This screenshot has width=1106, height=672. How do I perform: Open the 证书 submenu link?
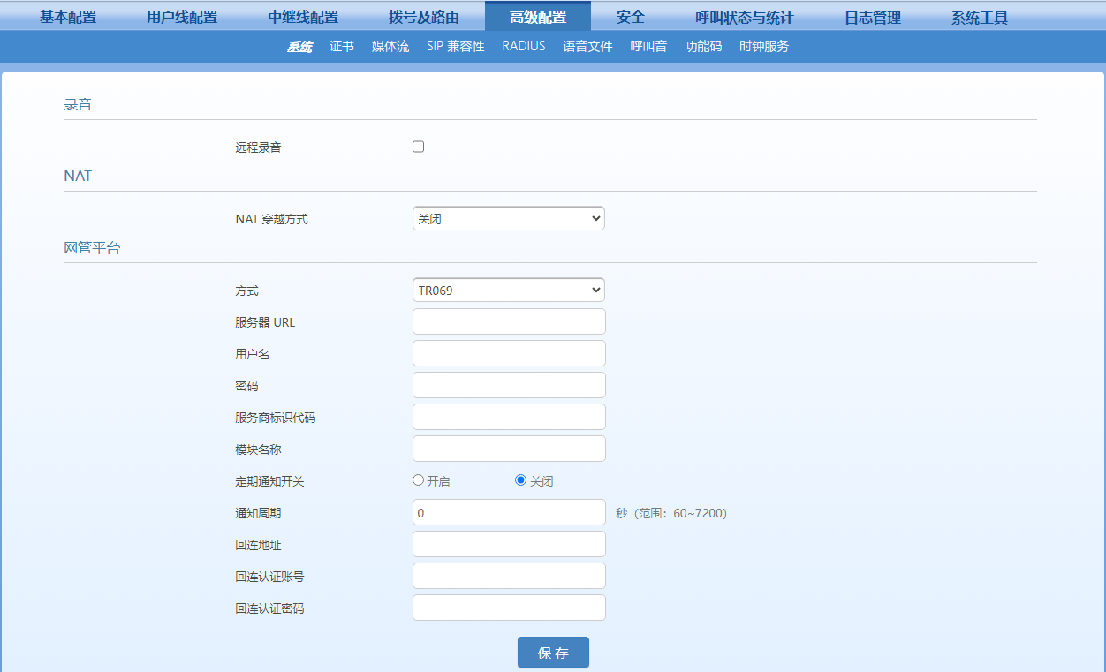(x=342, y=46)
